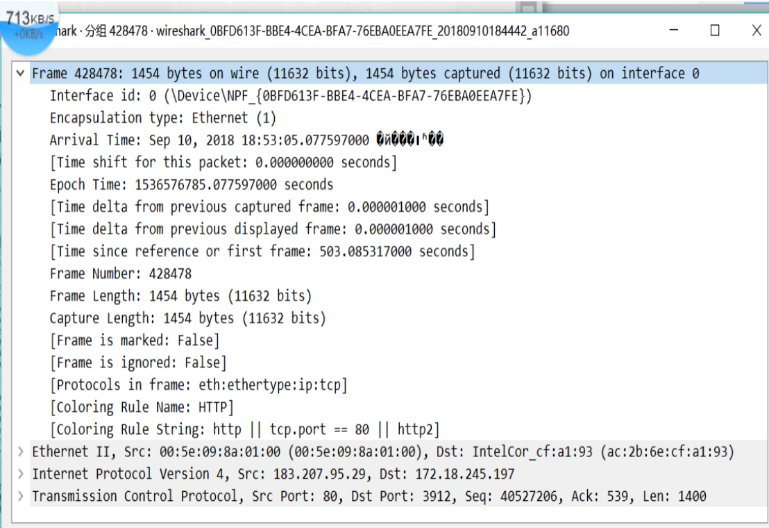Click the Coloring Rule Name: HTTP row

click(142, 407)
